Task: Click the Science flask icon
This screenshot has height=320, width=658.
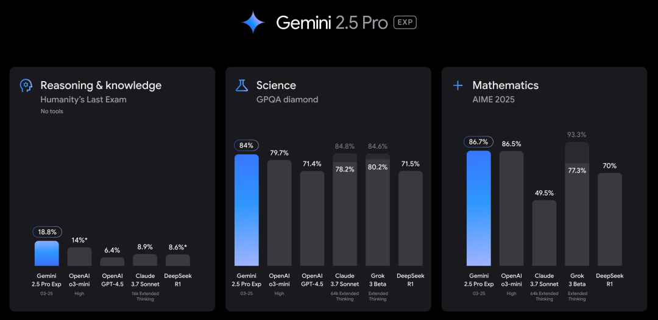Action: tap(241, 85)
